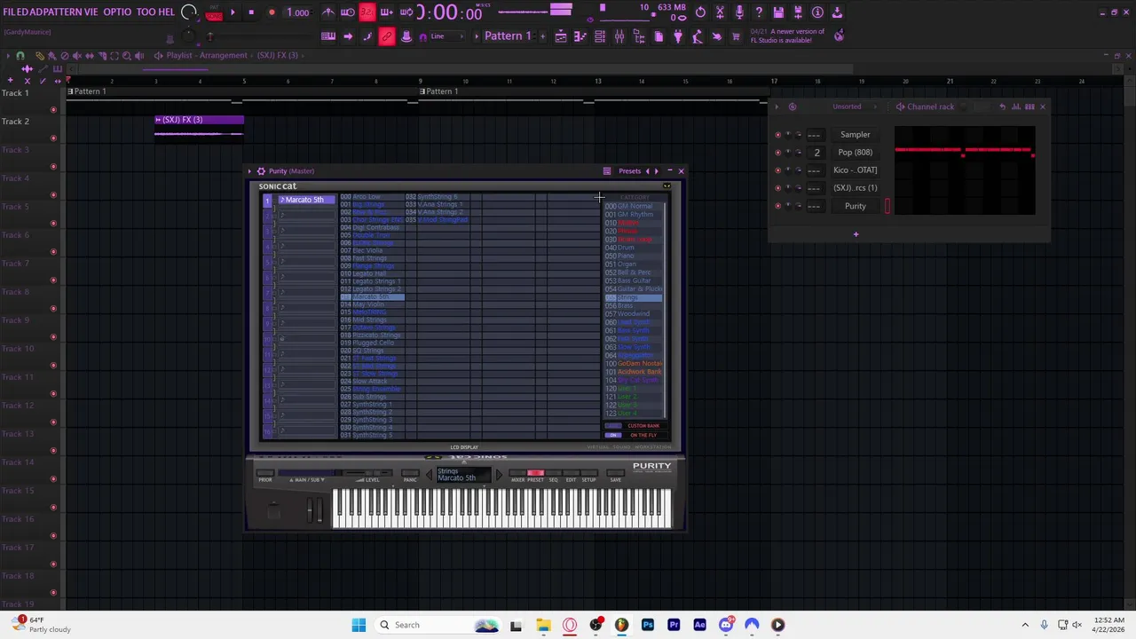
Task: Click the undo history icon in the top bar
Action: pos(700,12)
